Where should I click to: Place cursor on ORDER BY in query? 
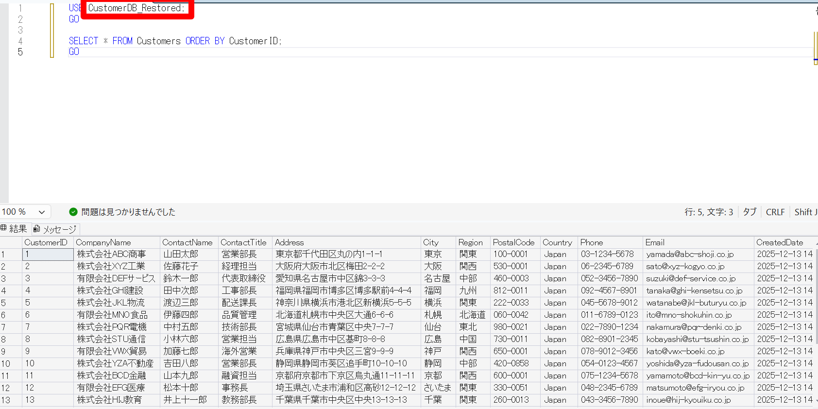[x=205, y=41]
